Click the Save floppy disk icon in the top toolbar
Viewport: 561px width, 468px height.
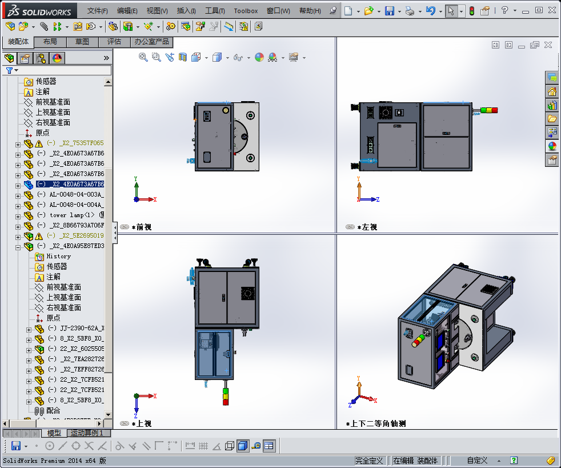click(x=390, y=11)
